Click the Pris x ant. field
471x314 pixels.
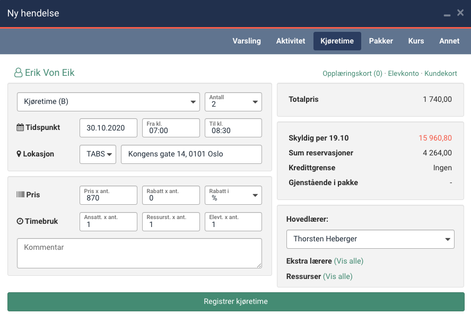click(x=108, y=195)
